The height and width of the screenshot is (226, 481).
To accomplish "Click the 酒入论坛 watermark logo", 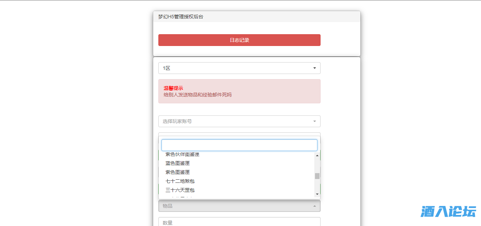I will [x=448, y=211].
